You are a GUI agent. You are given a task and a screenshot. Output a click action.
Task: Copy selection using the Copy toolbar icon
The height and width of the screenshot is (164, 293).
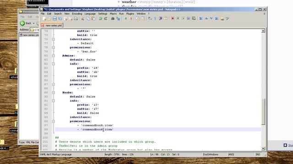click(88, 19)
